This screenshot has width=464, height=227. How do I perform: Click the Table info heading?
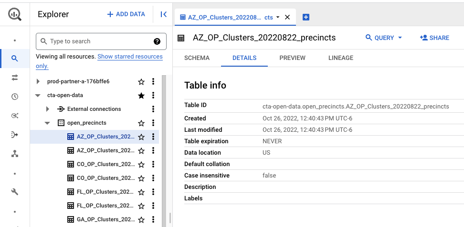tap(205, 85)
